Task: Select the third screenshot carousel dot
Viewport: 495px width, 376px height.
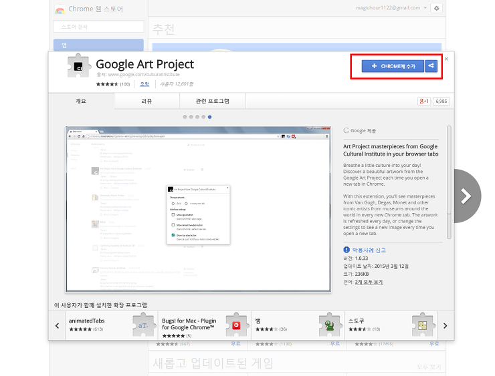Action: pyautogui.click(x=197, y=117)
